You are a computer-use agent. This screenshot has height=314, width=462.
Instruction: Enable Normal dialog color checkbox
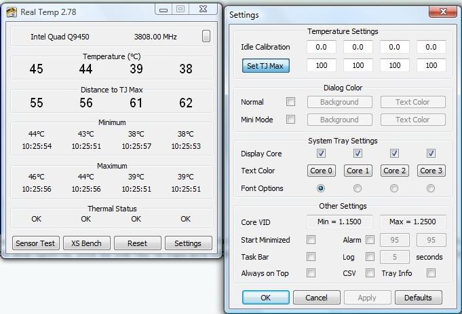pos(290,102)
